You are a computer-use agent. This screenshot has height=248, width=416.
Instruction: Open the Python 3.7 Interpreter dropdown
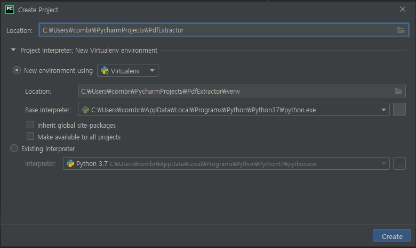(x=383, y=163)
